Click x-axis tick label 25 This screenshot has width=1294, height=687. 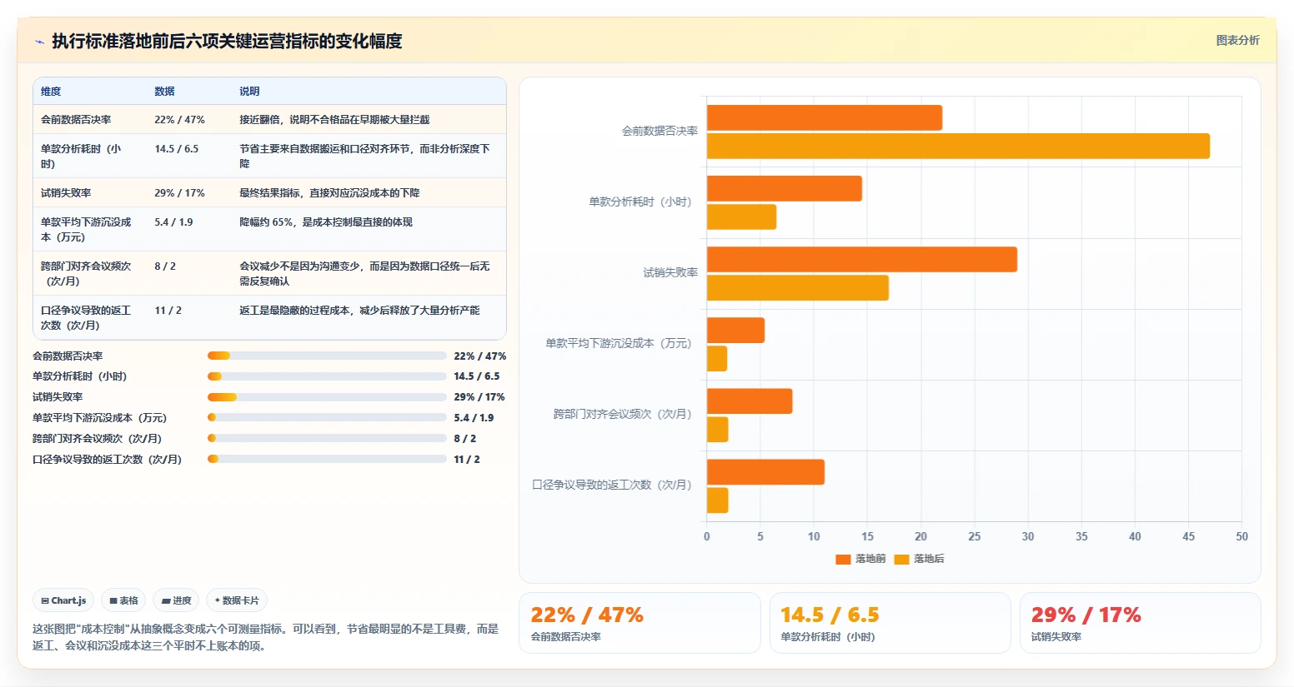click(x=974, y=536)
